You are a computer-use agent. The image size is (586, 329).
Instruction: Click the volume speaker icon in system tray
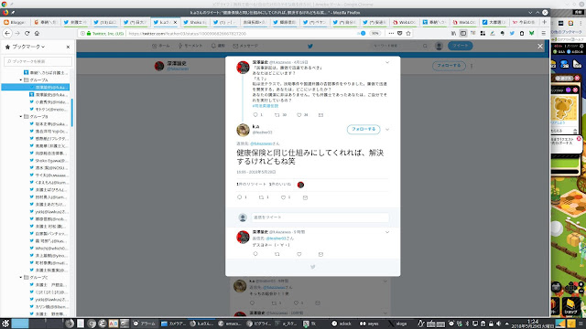tap(498, 324)
